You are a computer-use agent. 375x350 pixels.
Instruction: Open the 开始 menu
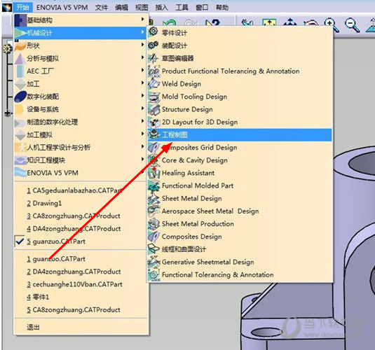coord(23,8)
